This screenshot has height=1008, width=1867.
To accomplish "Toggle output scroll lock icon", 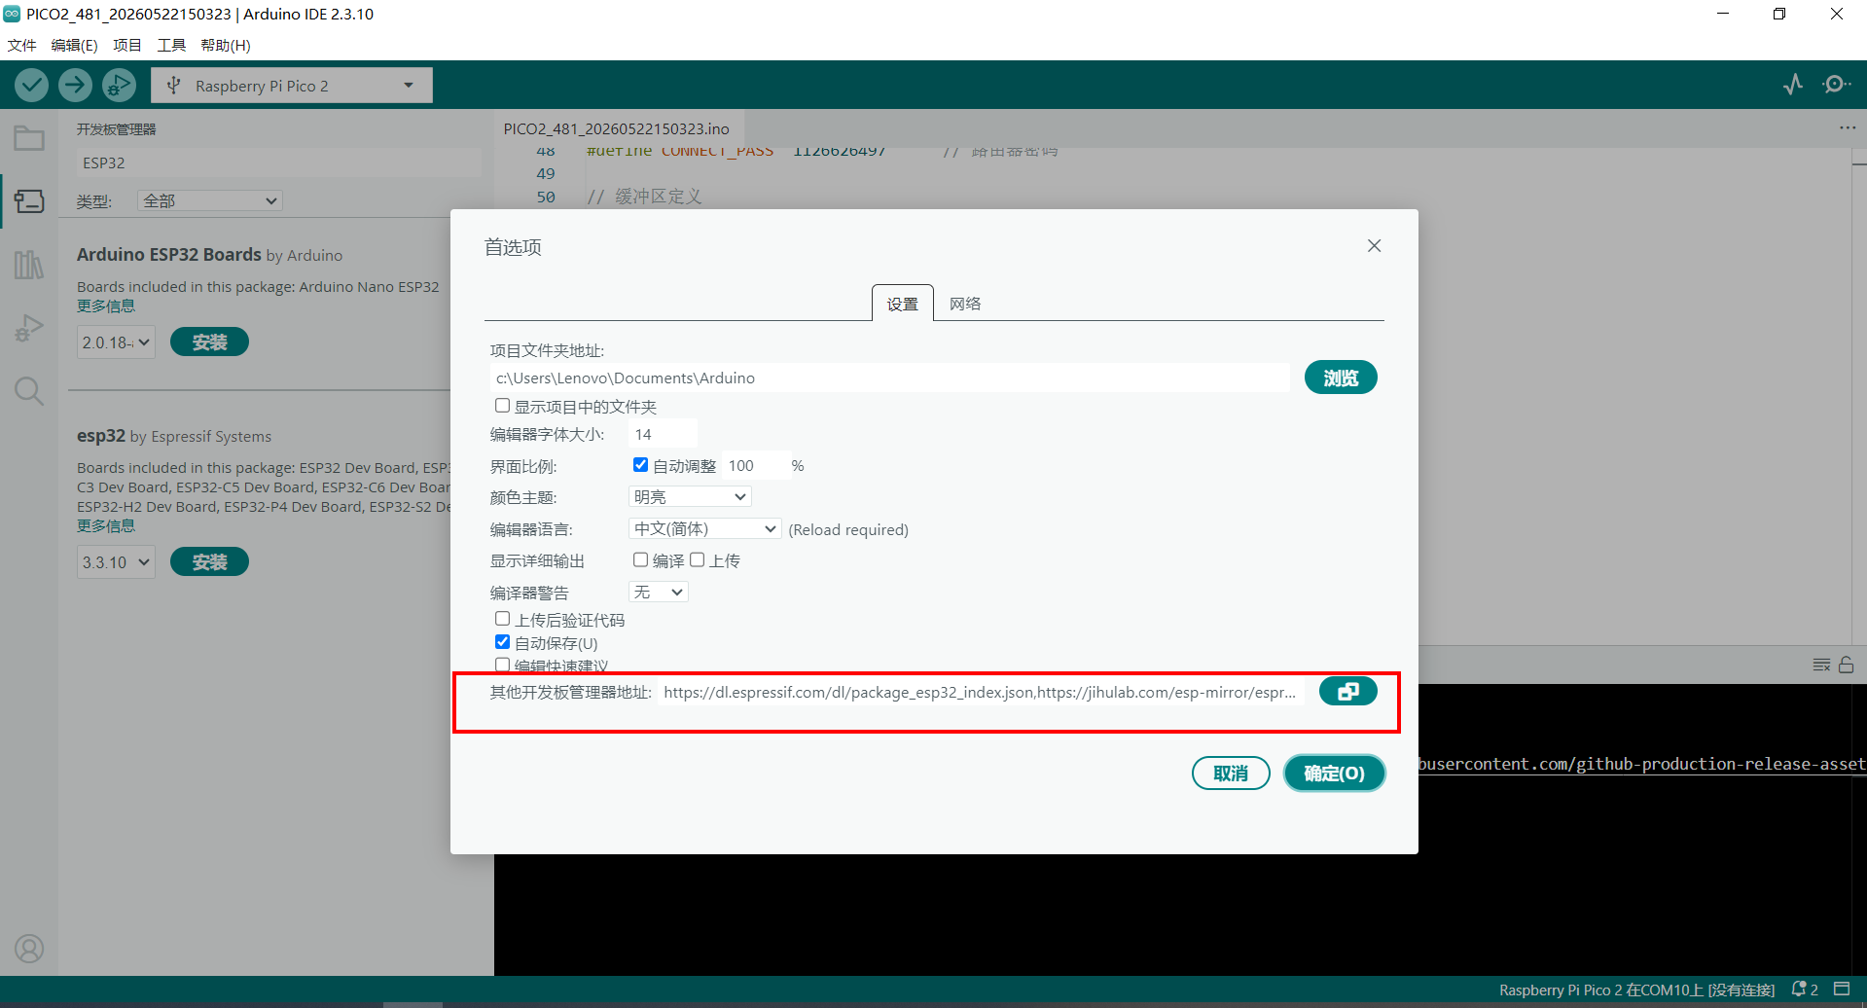I will 1847,665.
